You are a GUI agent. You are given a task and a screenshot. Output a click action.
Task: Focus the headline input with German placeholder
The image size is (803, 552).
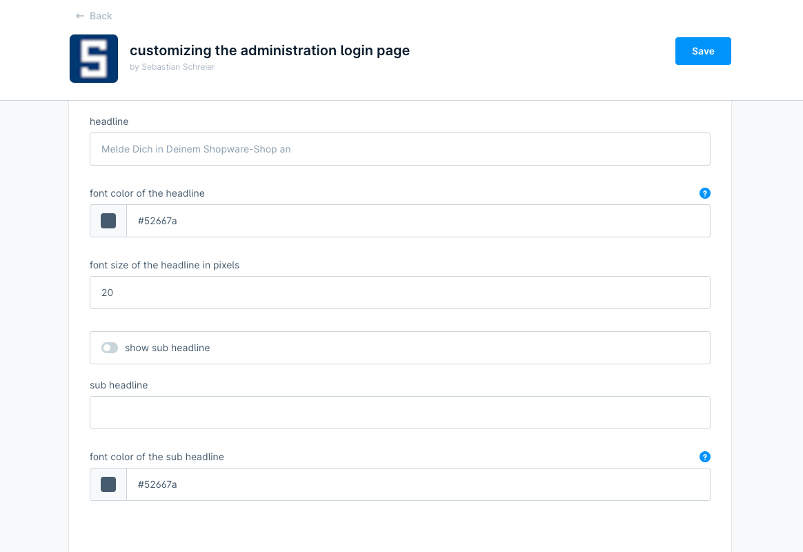tap(400, 149)
